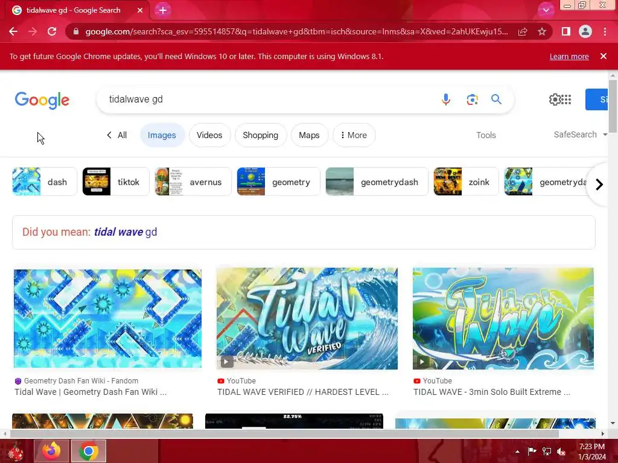Viewport: 618px width, 463px height.
Task: Search by voice microphone icon
Action: (x=446, y=99)
